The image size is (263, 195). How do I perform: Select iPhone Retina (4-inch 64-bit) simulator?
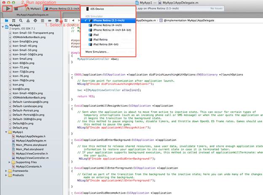pos(108,30)
